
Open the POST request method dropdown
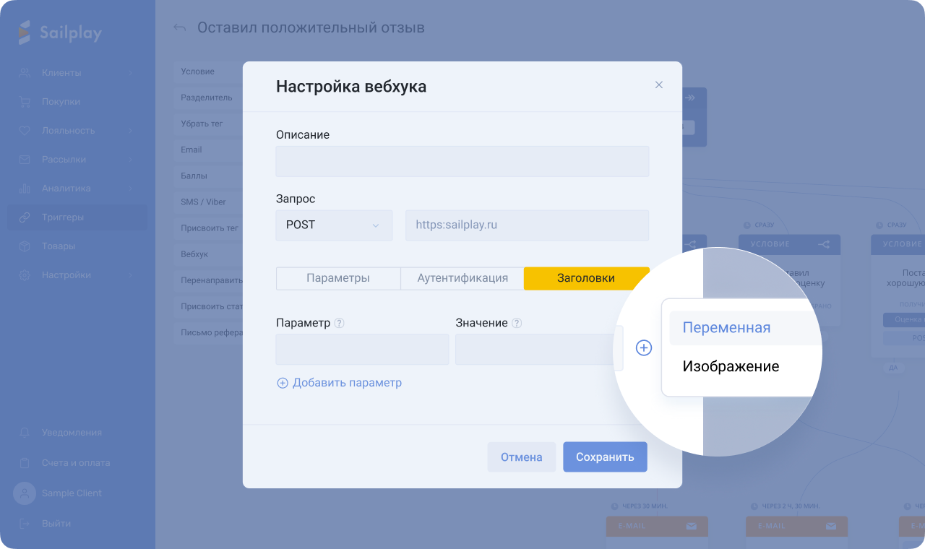[334, 225]
